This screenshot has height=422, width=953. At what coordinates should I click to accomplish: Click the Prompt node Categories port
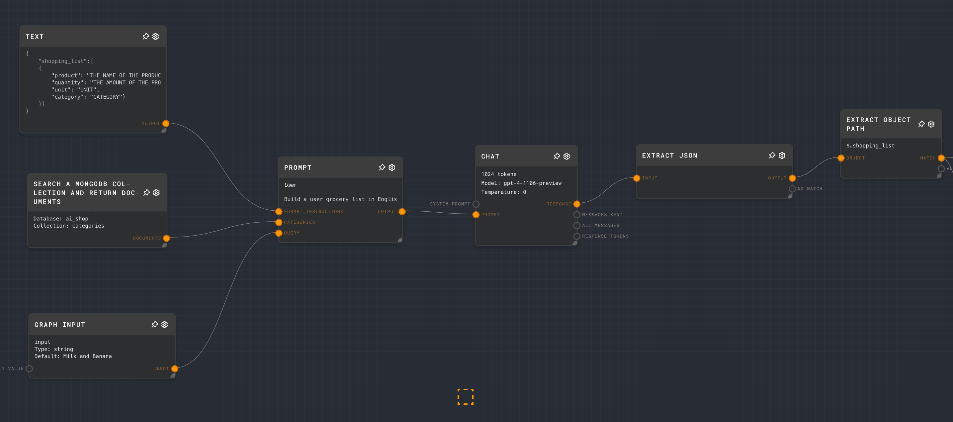(279, 222)
